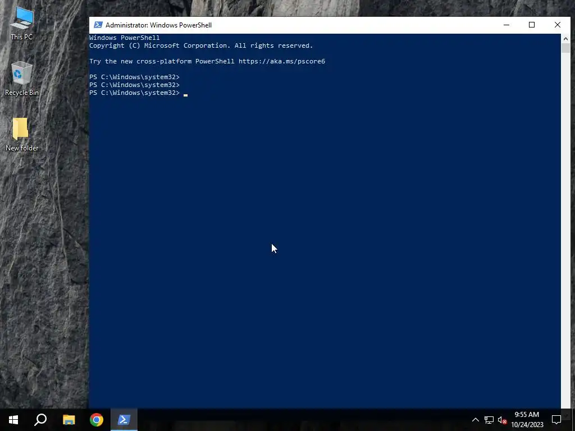This screenshot has height=431, width=575.
Task: Click the scrollbar up arrow in PowerShell
Action: coord(565,39)
